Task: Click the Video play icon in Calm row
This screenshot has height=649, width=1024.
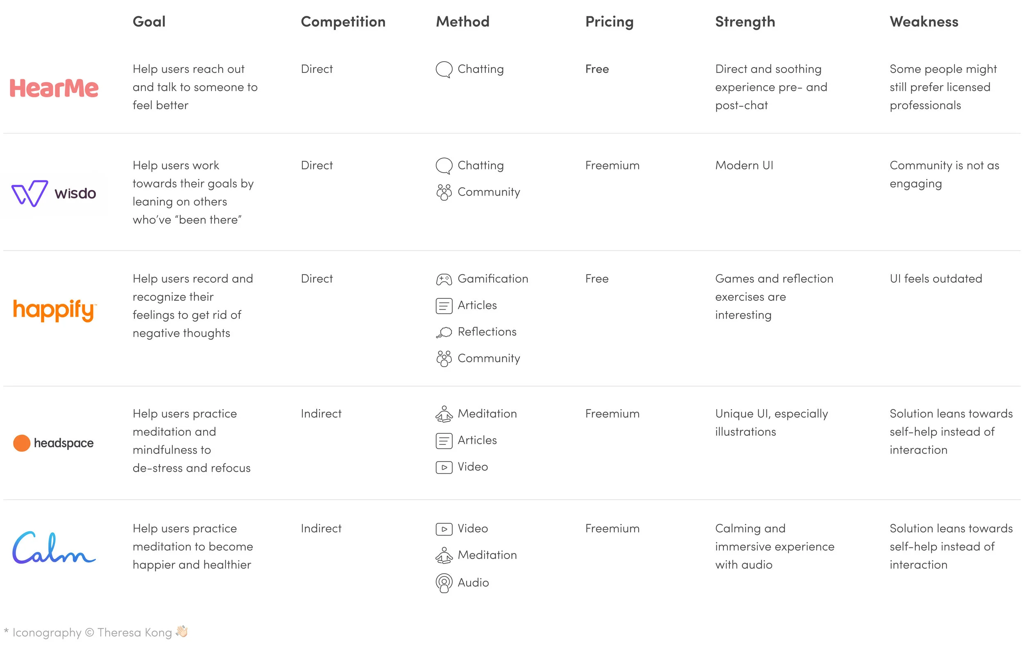Action: click(x=444, y=529)
